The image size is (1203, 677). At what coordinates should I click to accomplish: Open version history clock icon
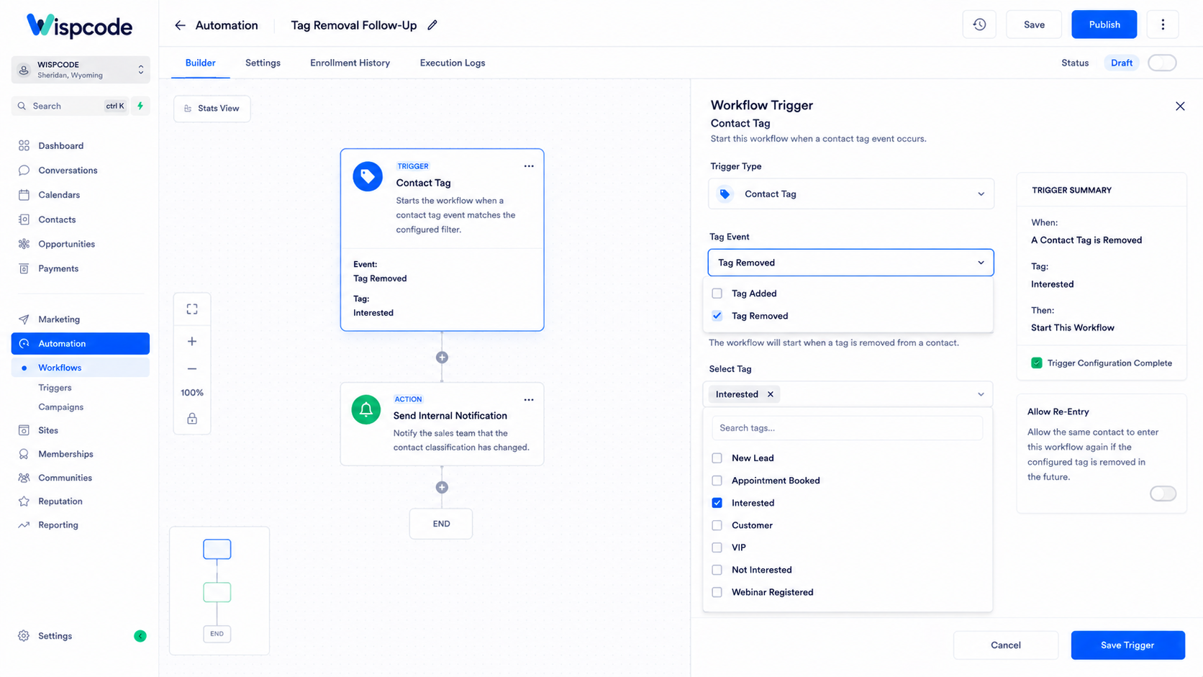coord(979,24)
